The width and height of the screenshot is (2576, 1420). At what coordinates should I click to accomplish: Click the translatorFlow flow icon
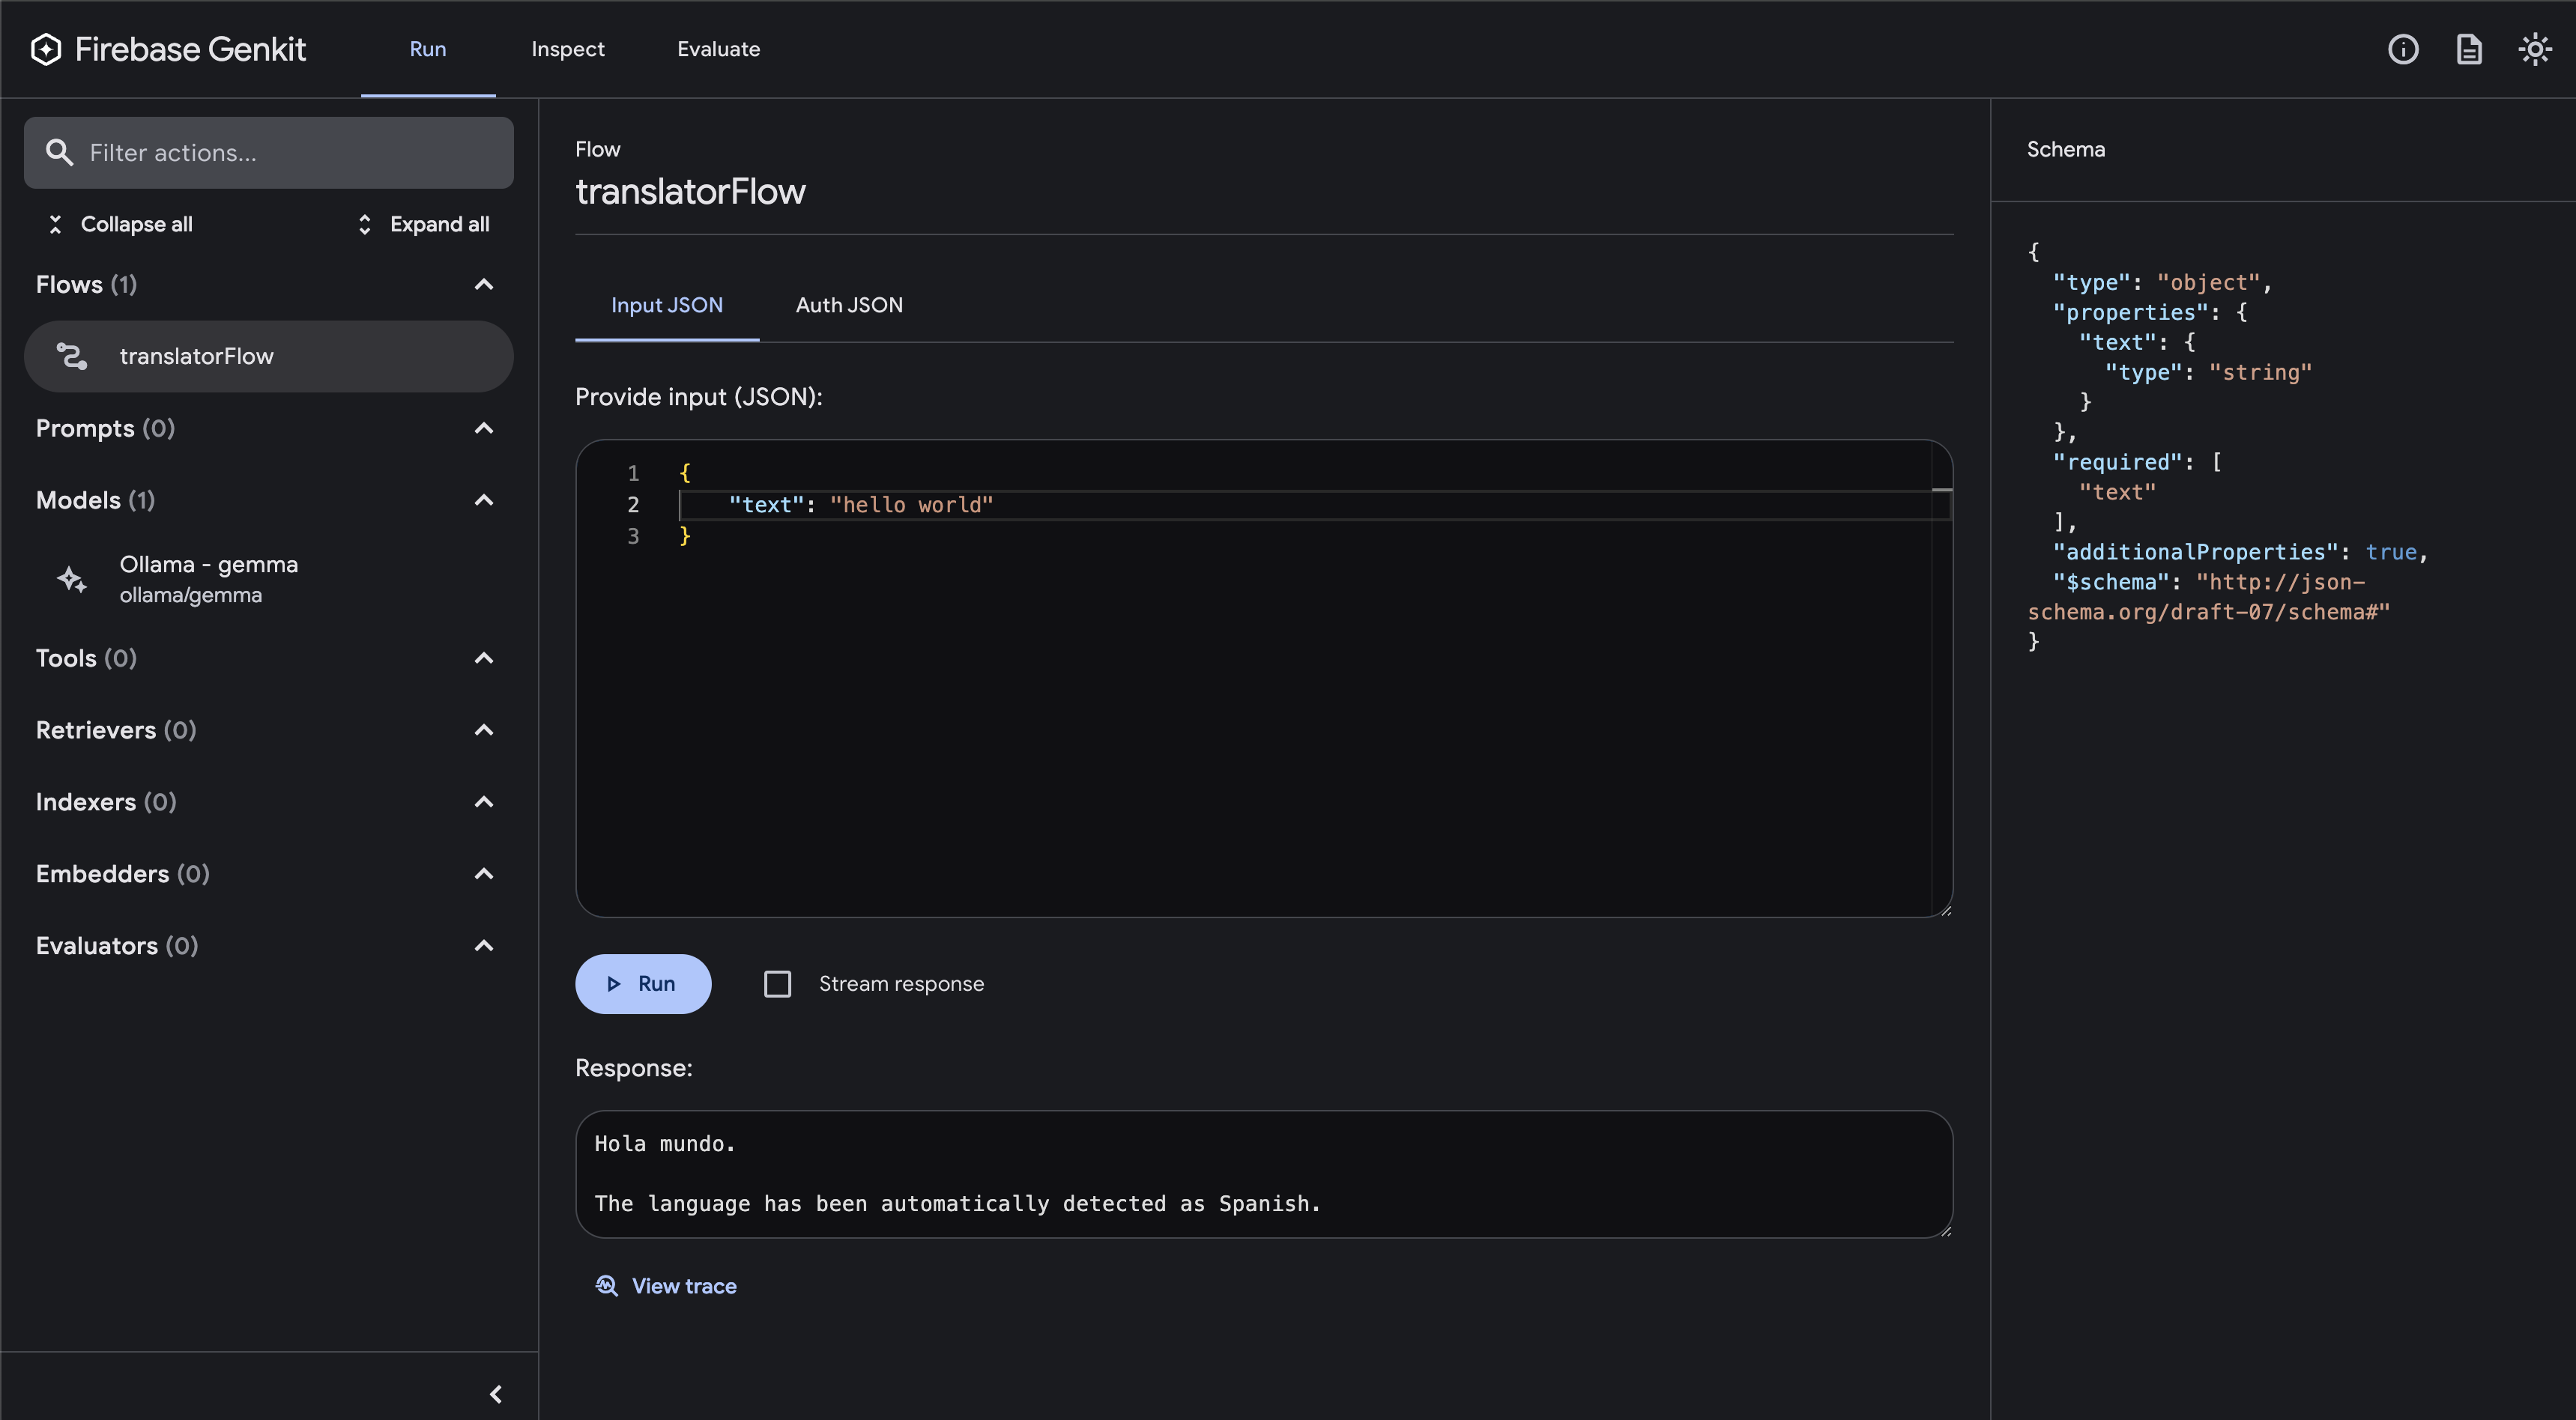click(71, 356)
